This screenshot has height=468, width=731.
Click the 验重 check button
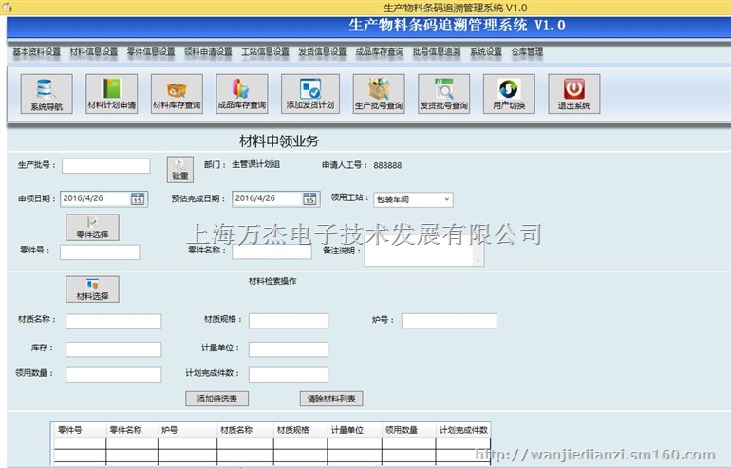click(x=180, y=170)
